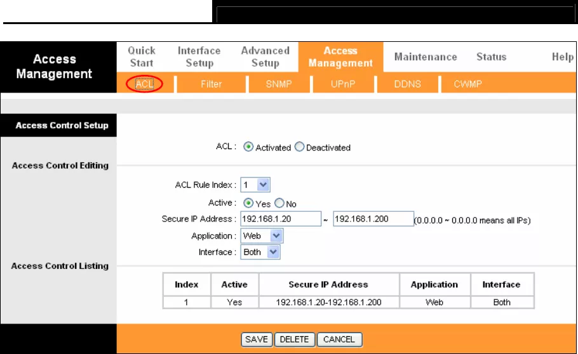
Task: Click the Interface column header
Action: click(502, 284)
